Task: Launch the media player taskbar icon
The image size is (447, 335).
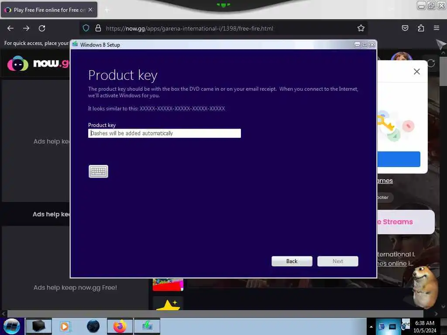Action: (65, 326)
